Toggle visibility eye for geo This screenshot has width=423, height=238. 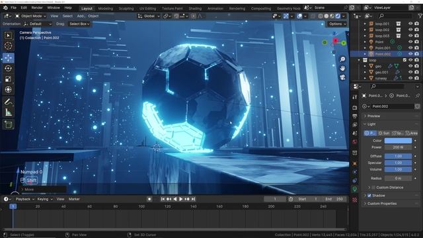pos(410,66)
